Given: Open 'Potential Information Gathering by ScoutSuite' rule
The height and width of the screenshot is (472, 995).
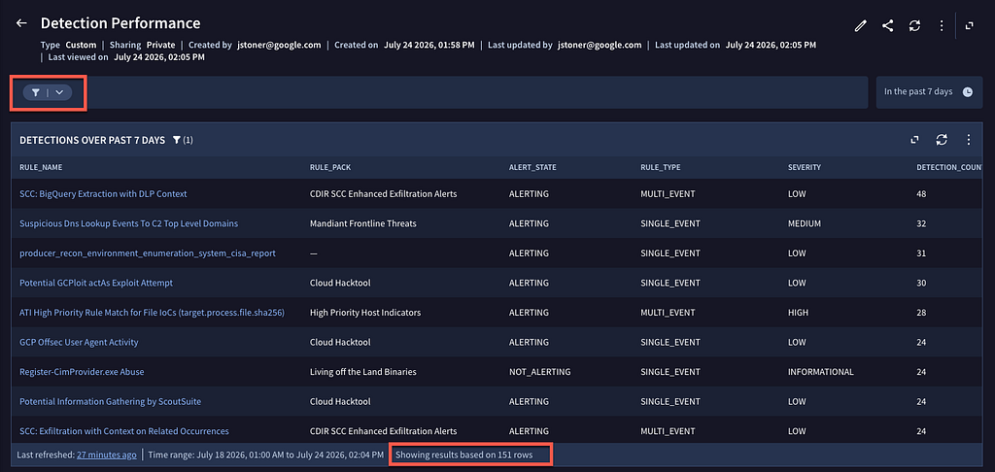Looking at the screenshot, I should pyautogui.click(x=111, y=401).
